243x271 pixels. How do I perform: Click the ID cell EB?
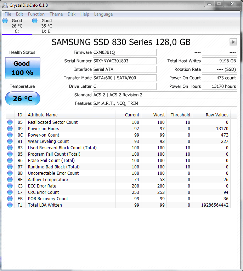[x=20, y=198]
